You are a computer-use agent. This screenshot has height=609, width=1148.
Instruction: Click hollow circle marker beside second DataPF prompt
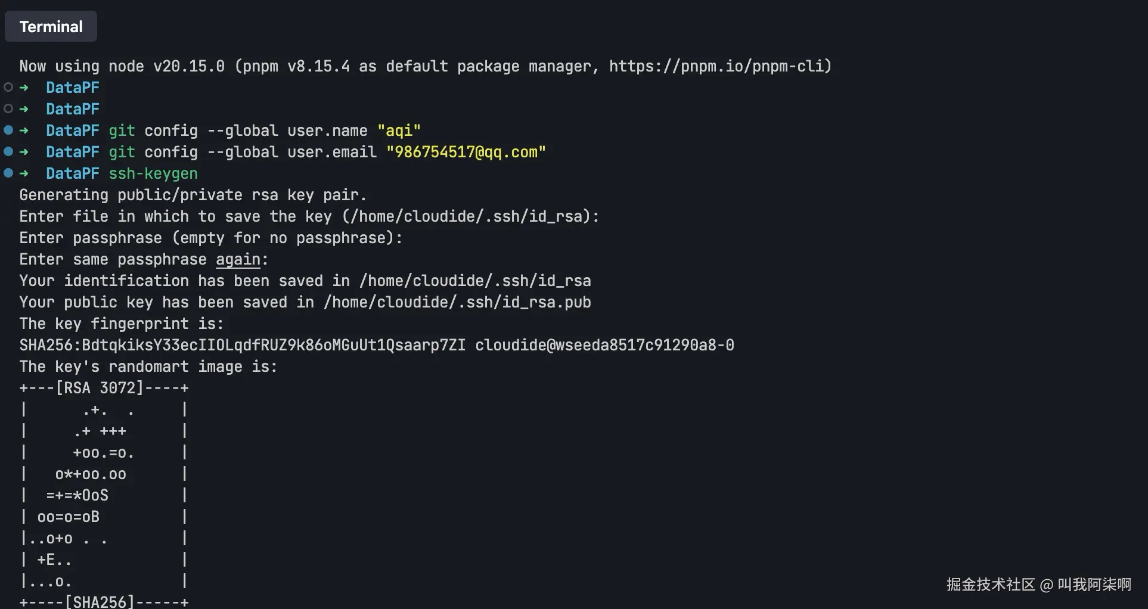pos(8,109)
